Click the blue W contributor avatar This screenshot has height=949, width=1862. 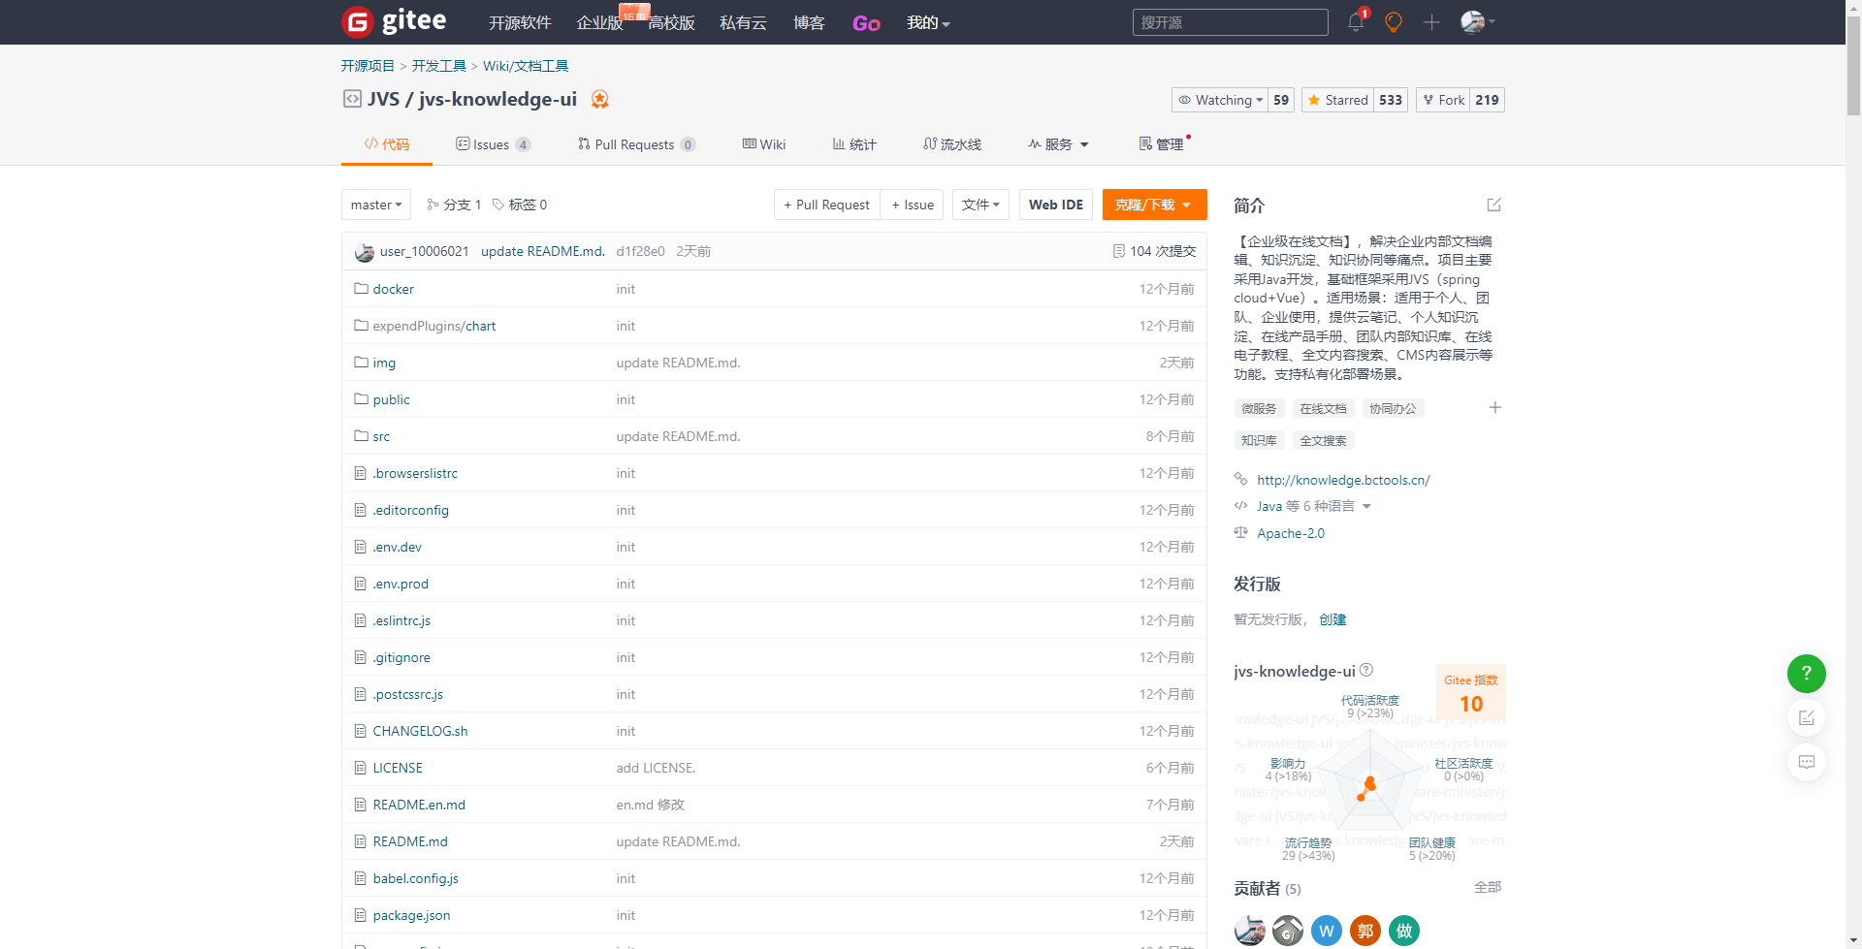point(1327,931)
